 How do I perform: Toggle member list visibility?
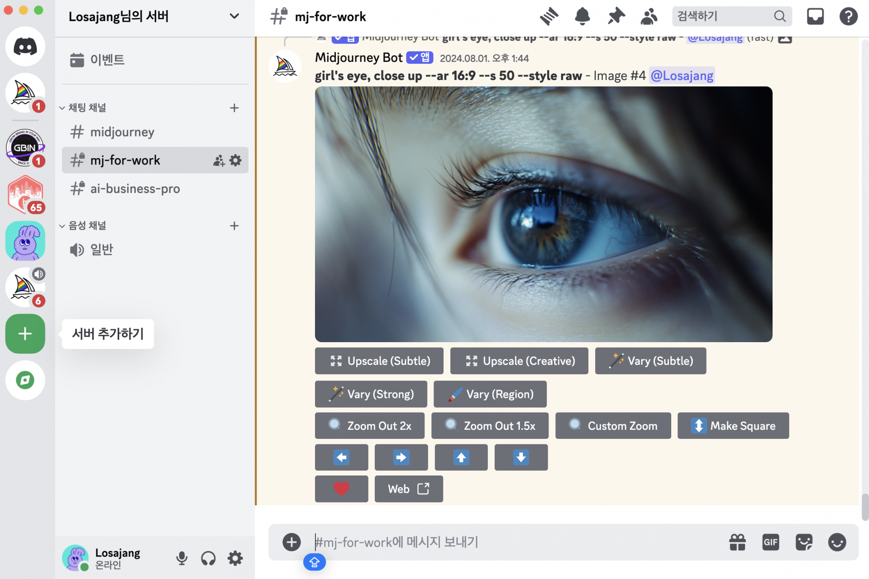click(649, 17)
